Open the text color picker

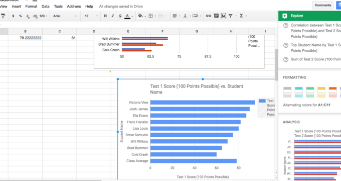pos(127,16)
